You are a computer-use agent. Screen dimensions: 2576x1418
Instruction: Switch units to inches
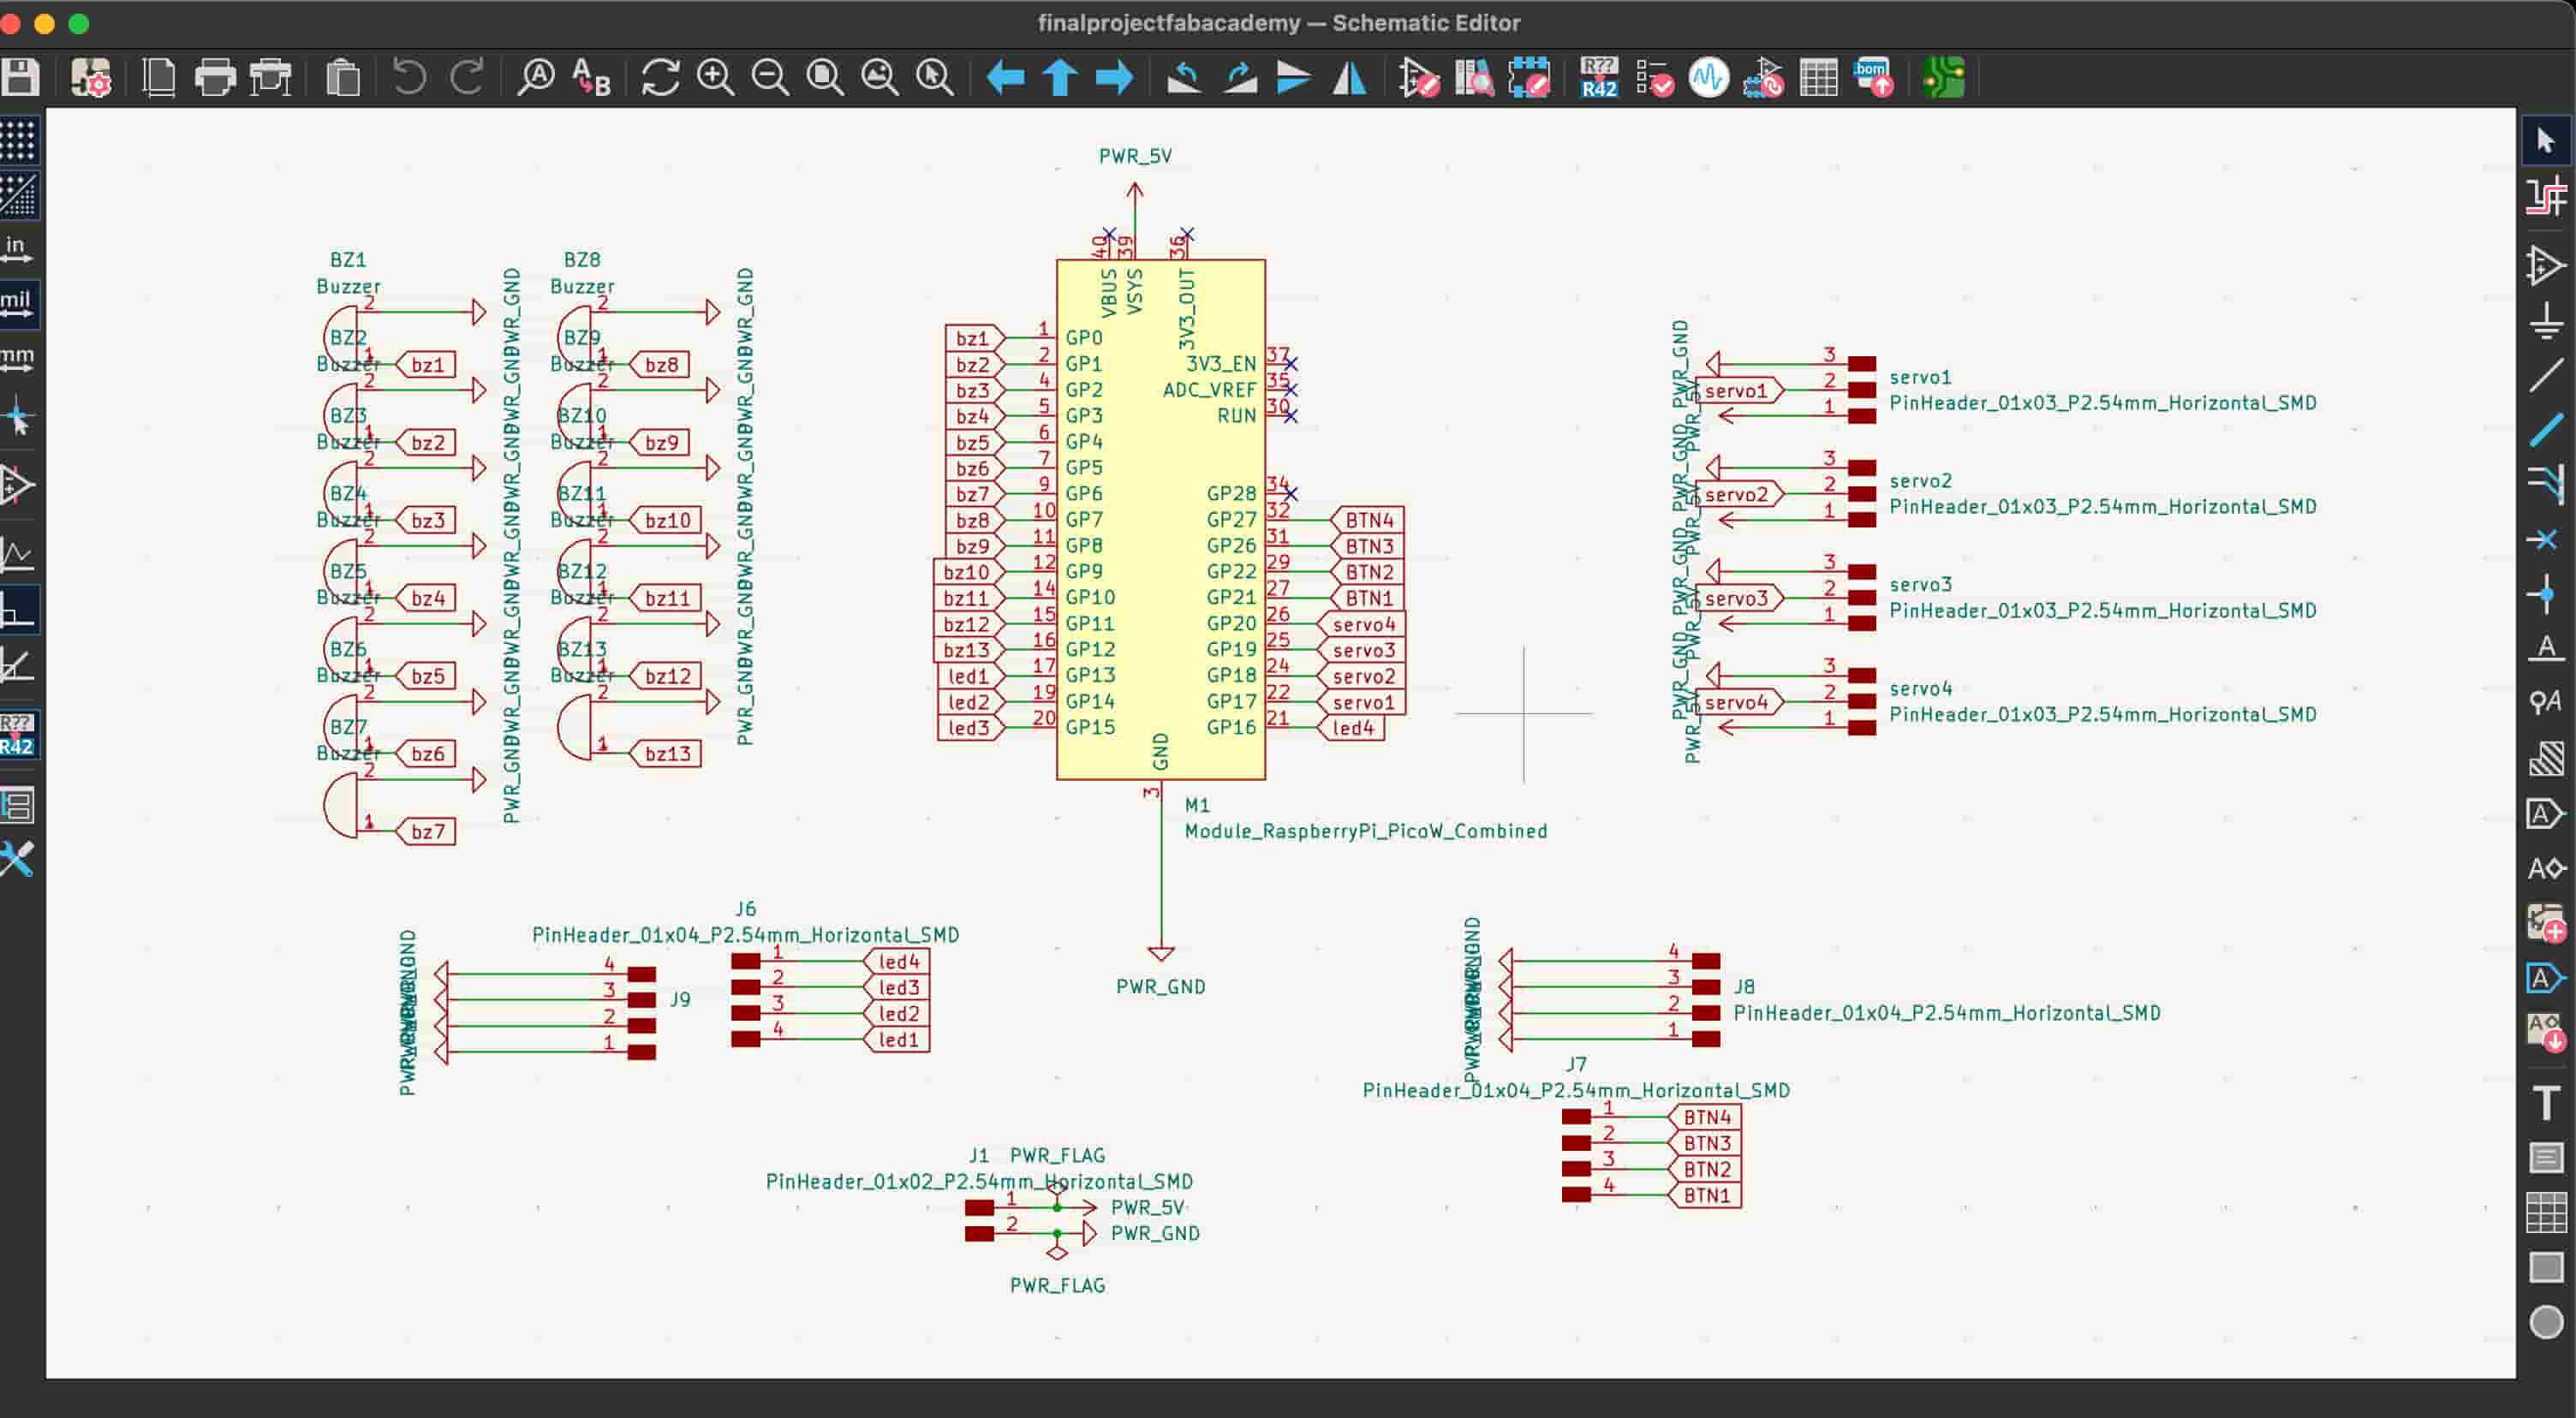point(18,249)
